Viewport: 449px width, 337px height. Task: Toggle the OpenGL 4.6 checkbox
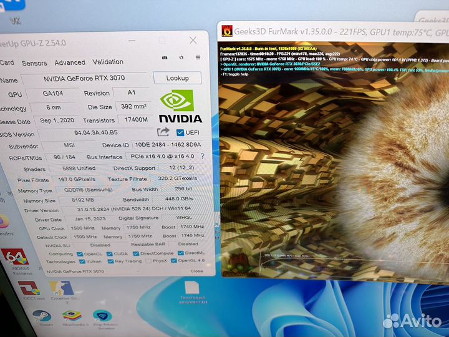pyautogui.click(x=173, y=260)
